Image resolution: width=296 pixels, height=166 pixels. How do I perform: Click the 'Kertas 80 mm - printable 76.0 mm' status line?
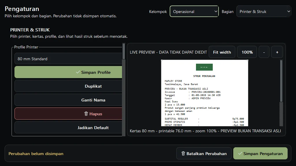click(206, 131)
